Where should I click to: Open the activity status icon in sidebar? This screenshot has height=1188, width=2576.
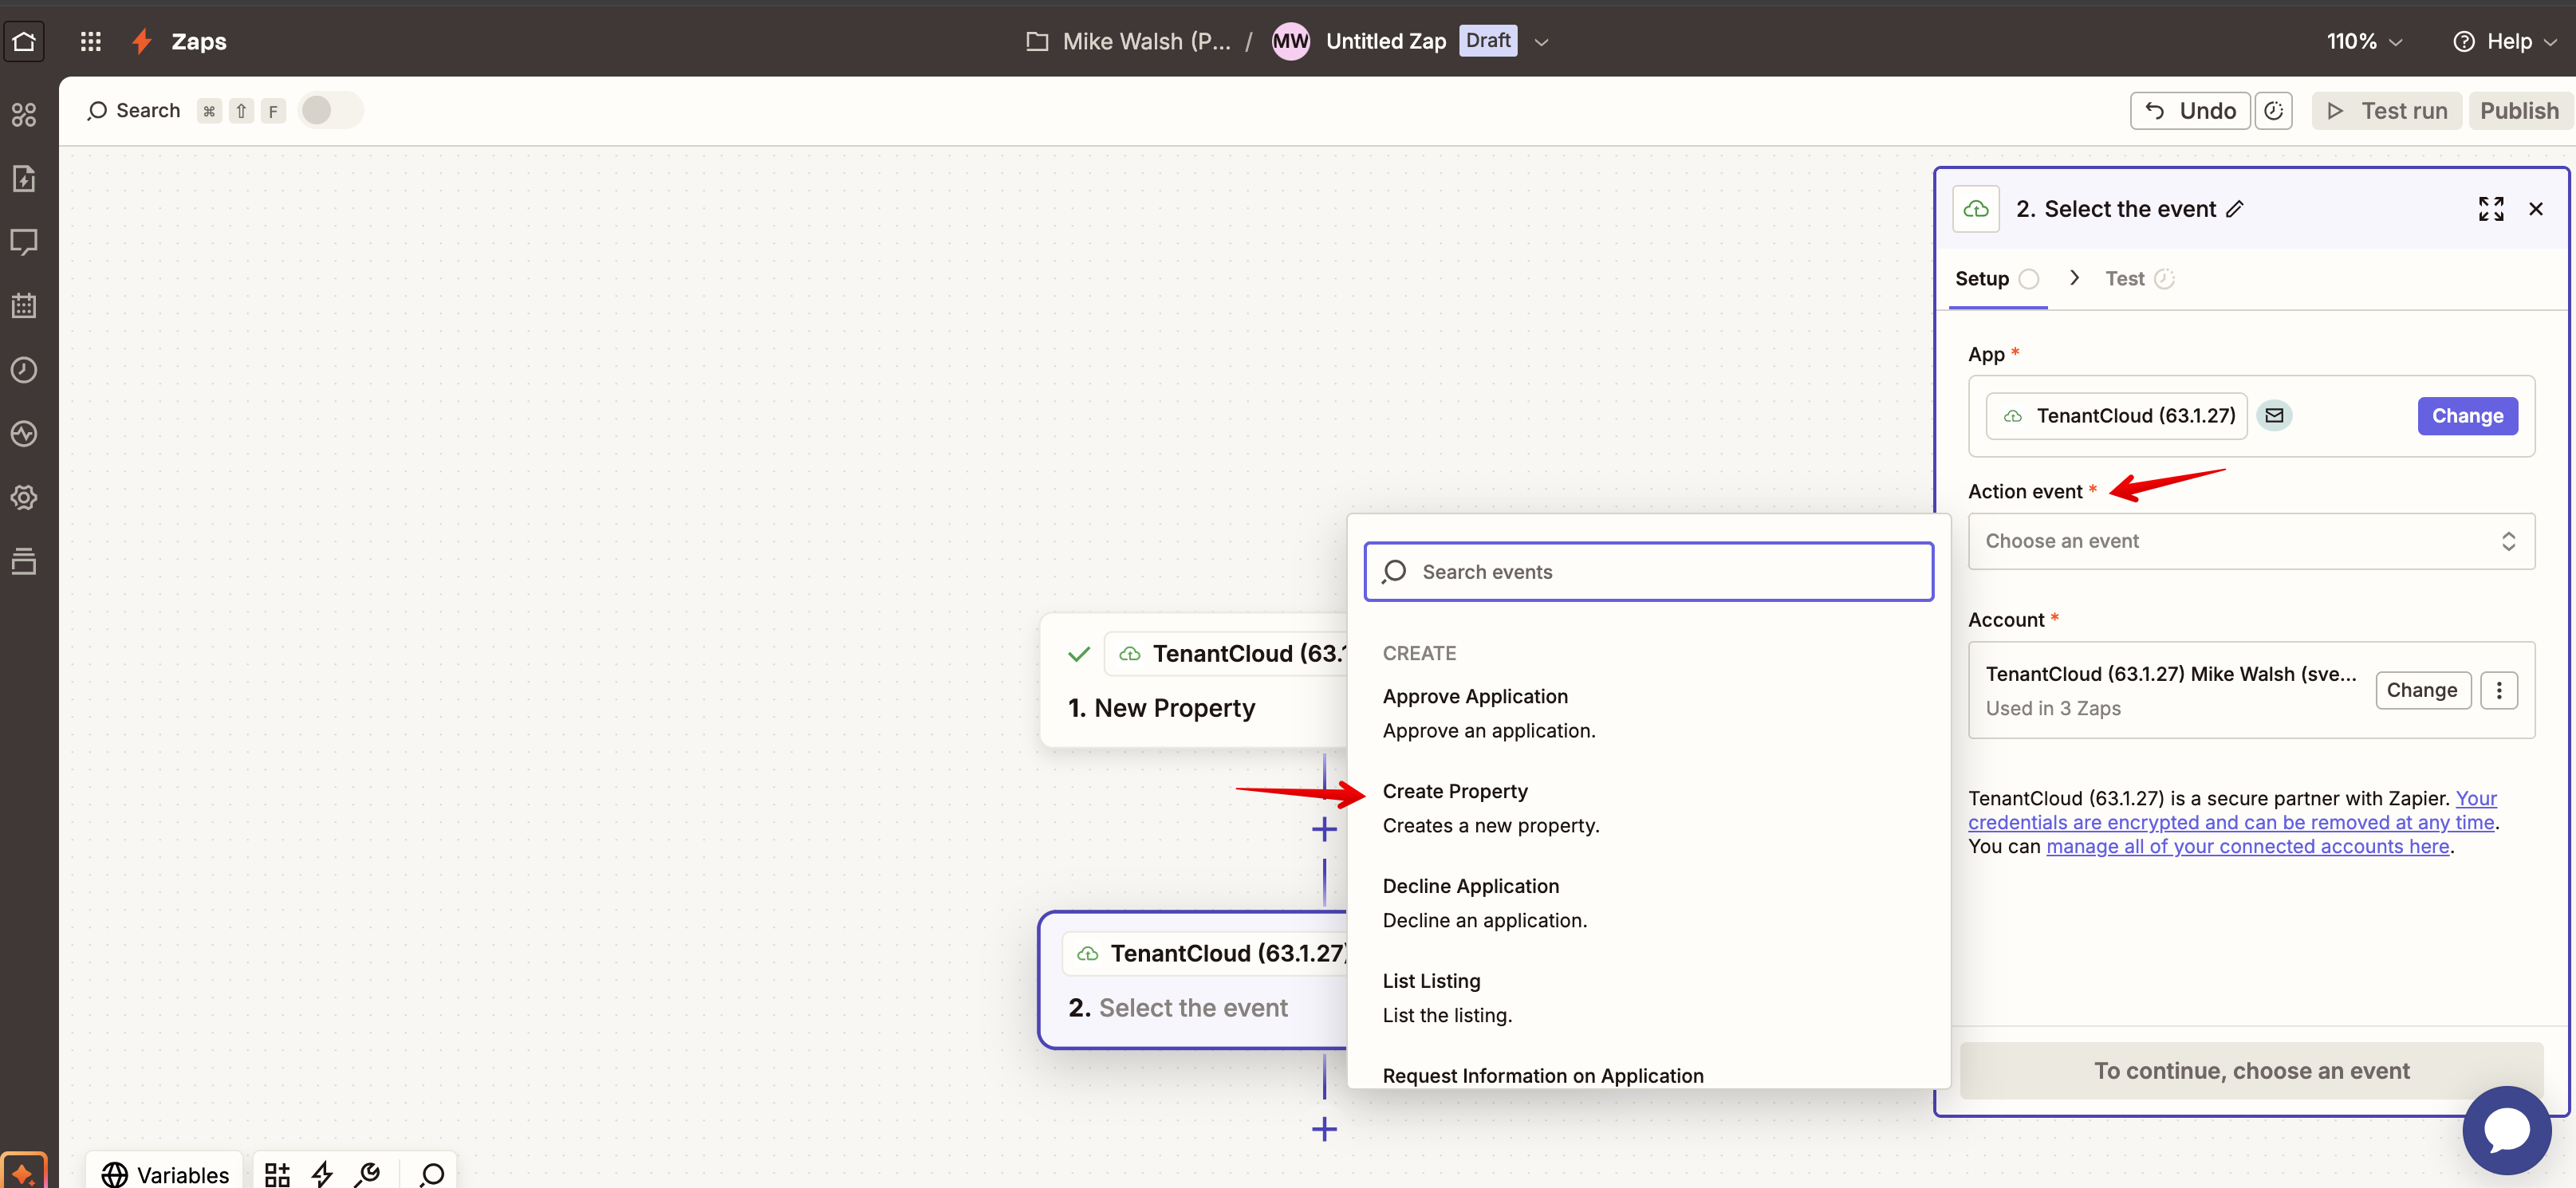[24, 434]
